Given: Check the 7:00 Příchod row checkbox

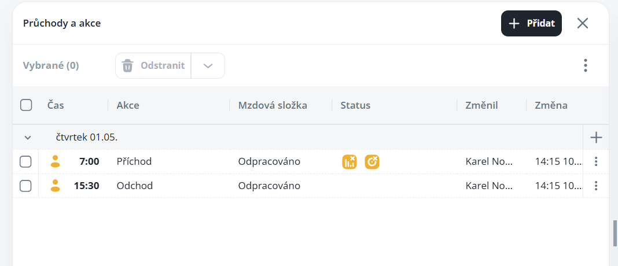Looking at the screenshot, I should [25, 161].
